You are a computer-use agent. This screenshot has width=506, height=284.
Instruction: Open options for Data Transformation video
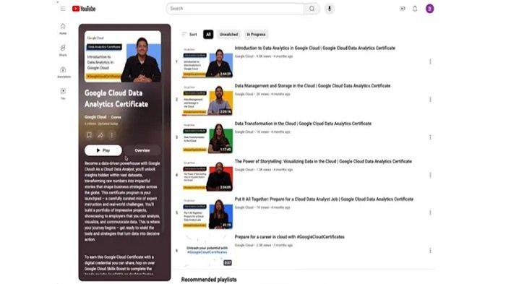point(430,137)
